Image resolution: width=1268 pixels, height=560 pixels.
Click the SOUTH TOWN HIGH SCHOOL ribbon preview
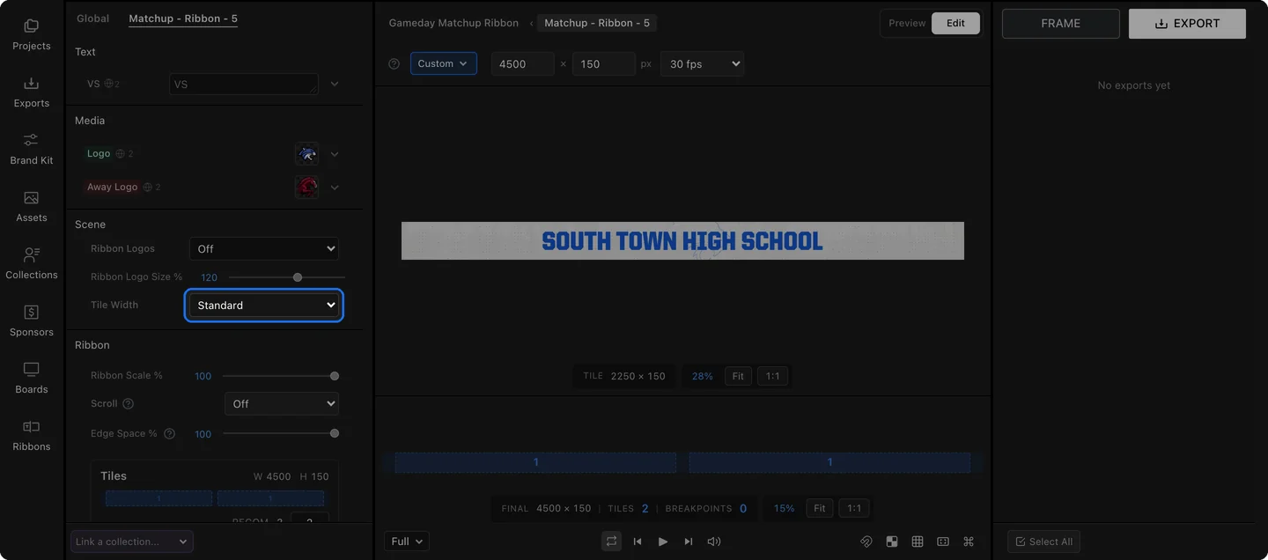[x=682, y=240]
